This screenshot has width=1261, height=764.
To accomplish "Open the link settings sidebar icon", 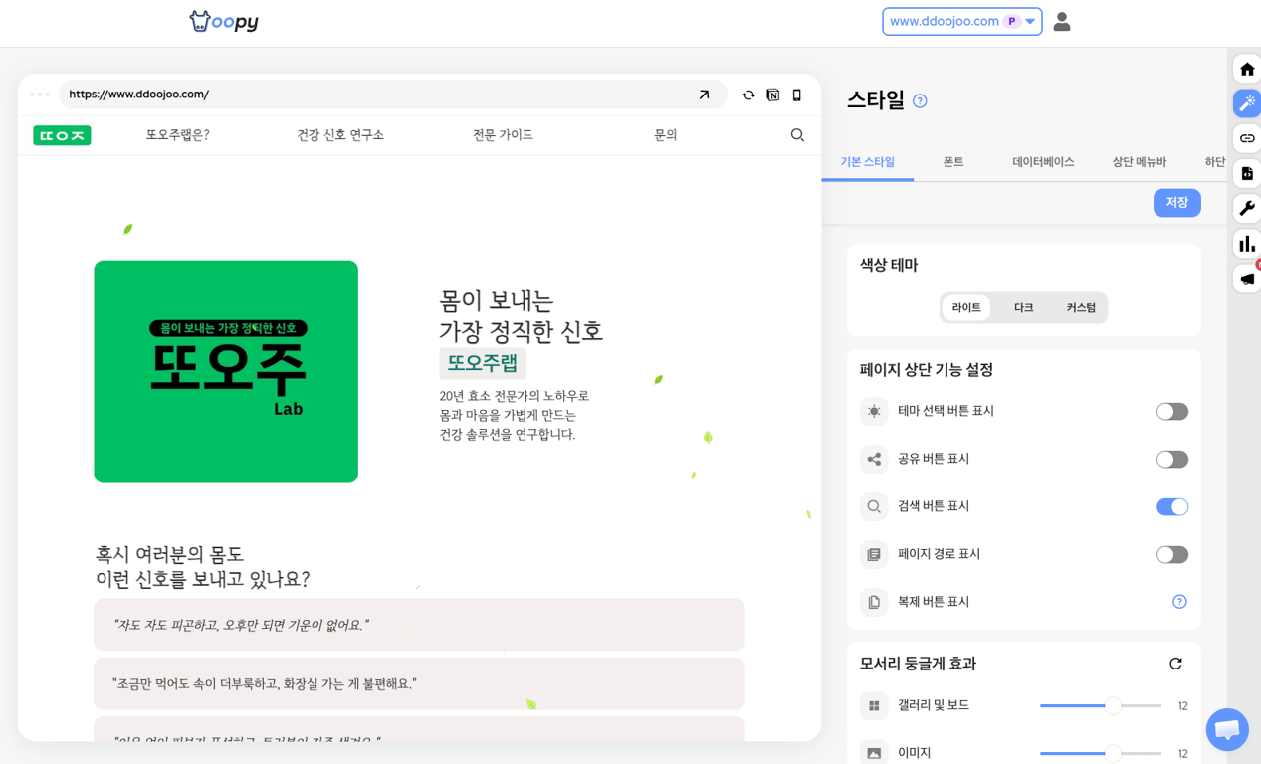I will pos(1246,138).
